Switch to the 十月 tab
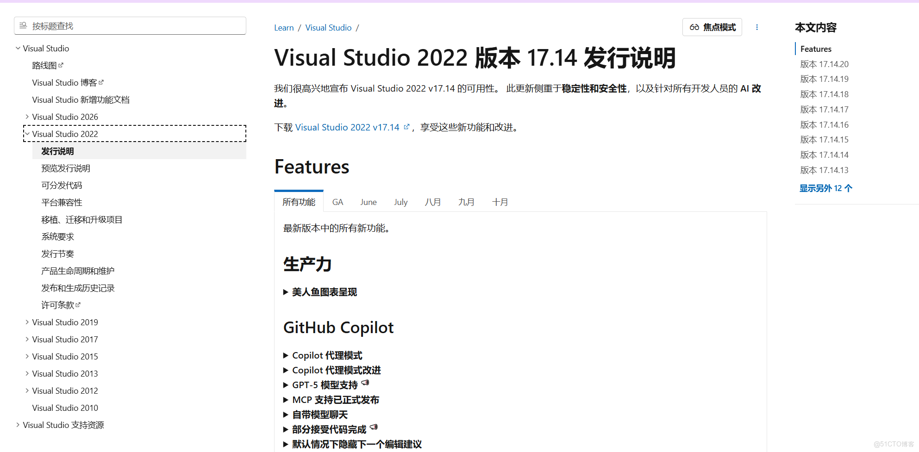The height and width of the screenshot is (452, 919). point(500,202)
